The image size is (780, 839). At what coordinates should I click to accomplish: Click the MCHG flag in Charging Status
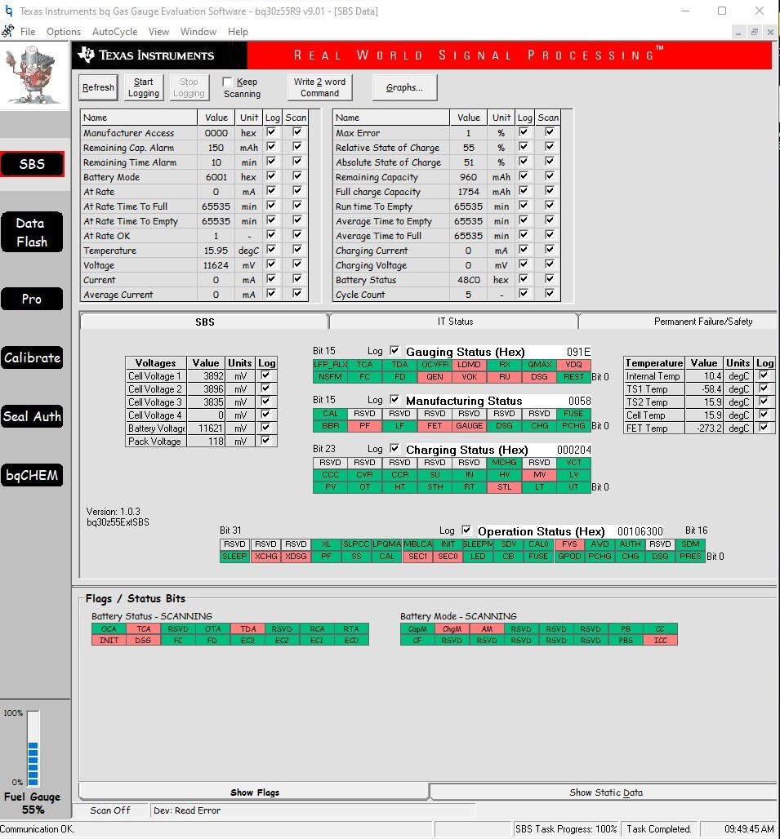coord(504,462)
